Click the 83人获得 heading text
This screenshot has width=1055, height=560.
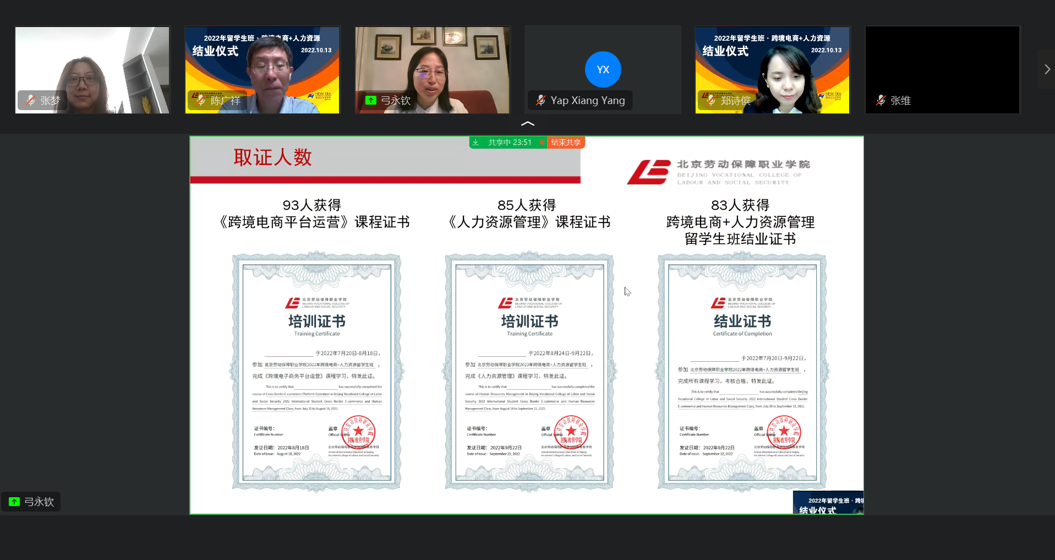[x=740, y=205]
